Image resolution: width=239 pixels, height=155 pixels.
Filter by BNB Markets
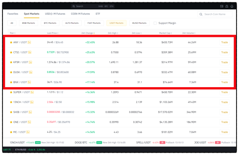[29, 23]
